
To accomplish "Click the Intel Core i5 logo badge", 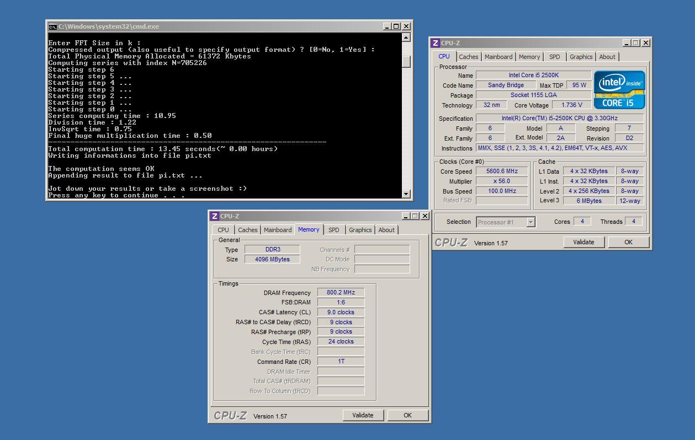I will tap(619, 90).
